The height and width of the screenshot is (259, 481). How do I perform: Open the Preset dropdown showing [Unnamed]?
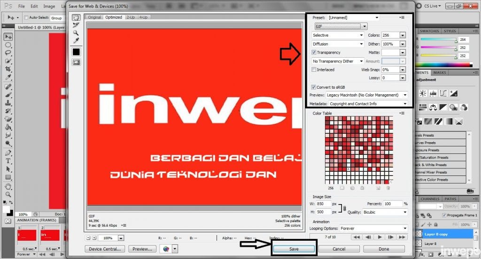pyautogui.click(x=354, y=17)
